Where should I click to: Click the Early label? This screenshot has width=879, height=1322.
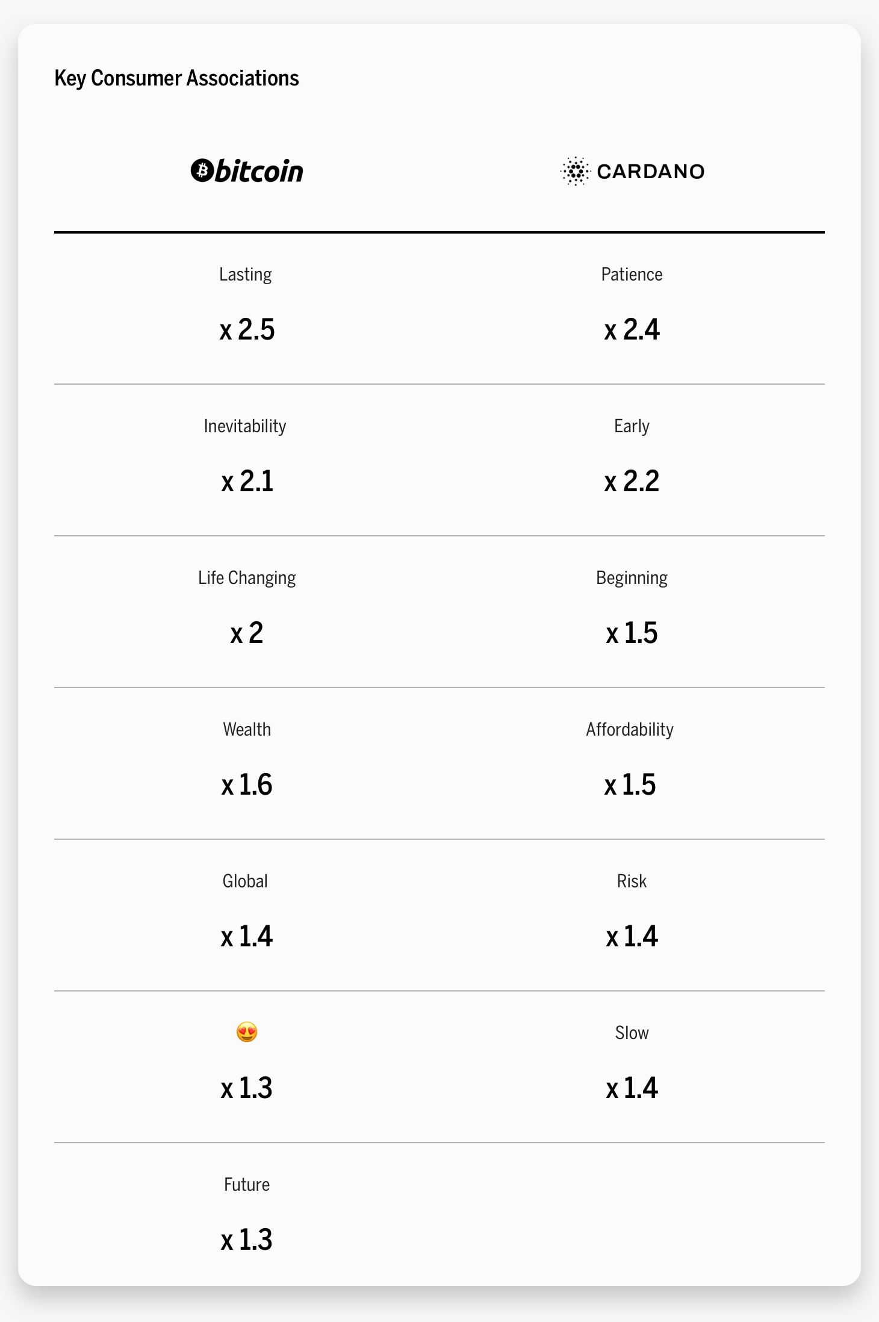tap(632, 426)
